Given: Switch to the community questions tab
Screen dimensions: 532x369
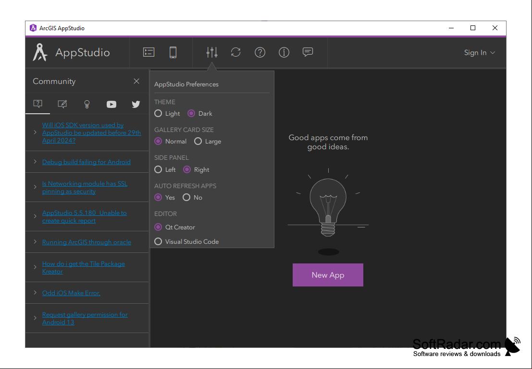Looking at the screenshot, I should click(x=37, y=104).
